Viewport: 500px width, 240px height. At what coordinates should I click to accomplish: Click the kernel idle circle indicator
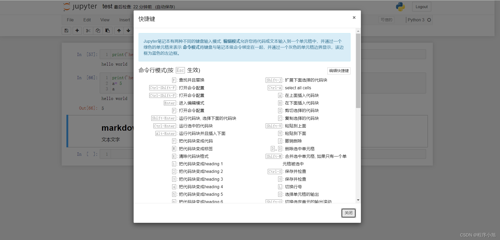coord(429,20)
